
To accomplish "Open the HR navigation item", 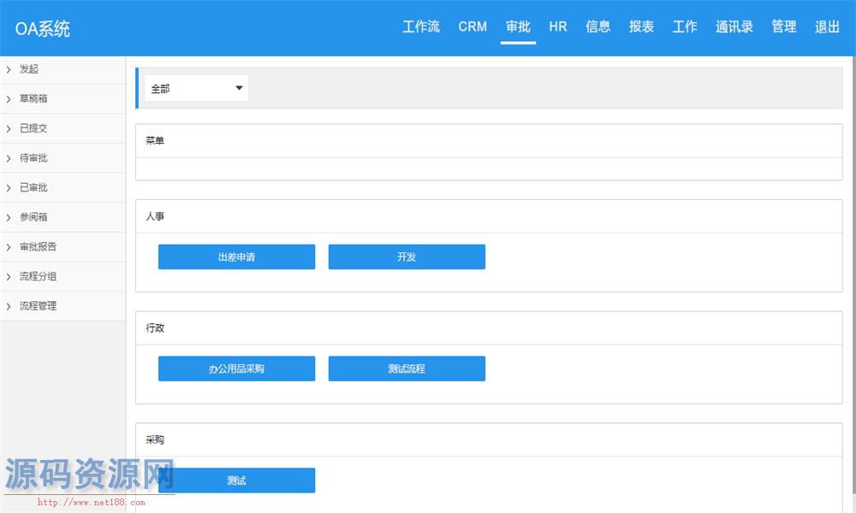I will (558, 27).
